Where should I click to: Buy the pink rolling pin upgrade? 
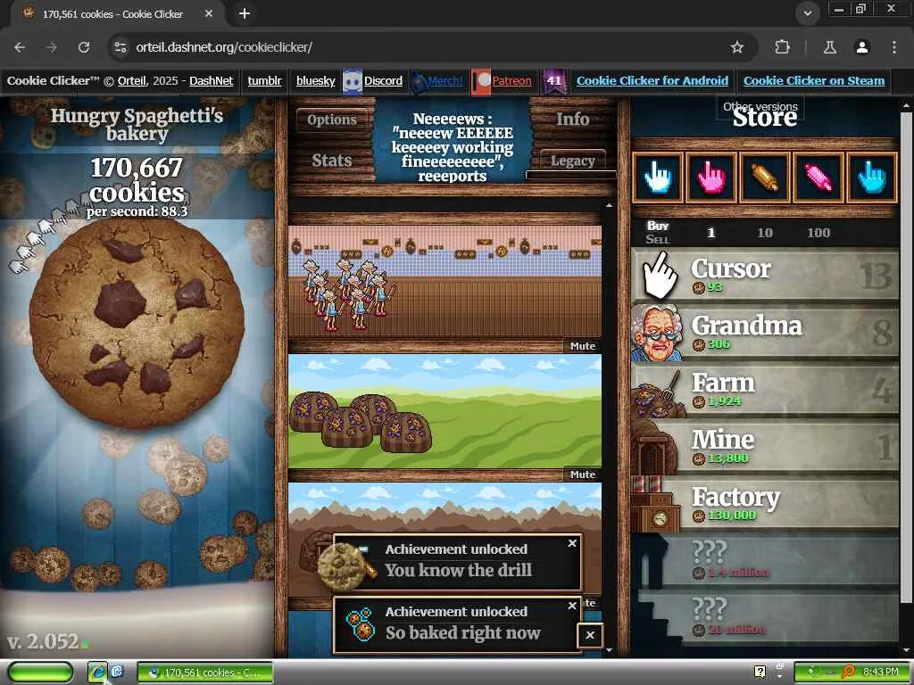pos(818,177)
